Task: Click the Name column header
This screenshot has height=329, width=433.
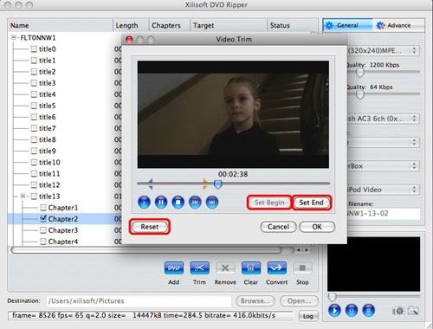Action: point(60,25)
